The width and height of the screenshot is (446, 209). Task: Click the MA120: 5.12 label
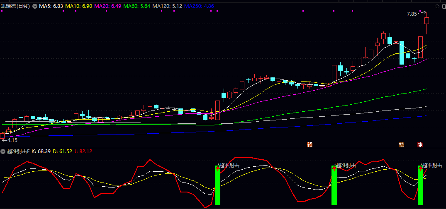pyautogui.click(x=167, y=7)
